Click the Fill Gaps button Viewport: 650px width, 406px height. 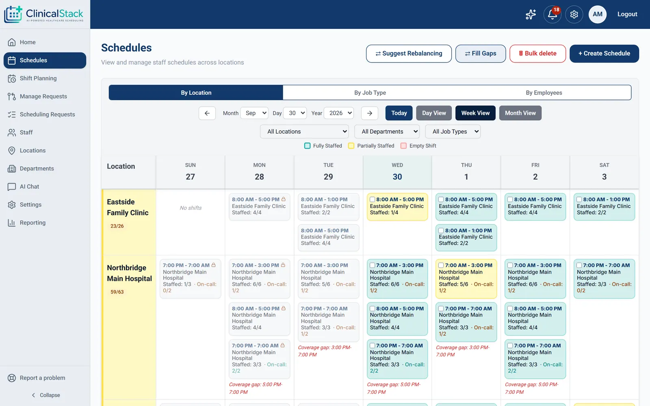[x=481, y=54]
